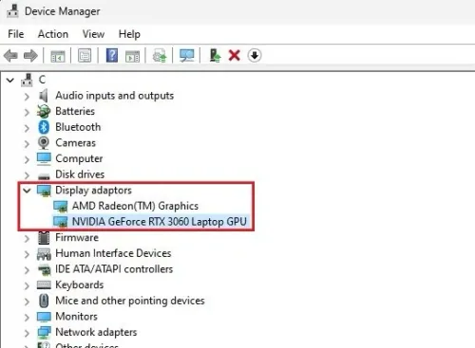Image resolution: width=475 pixels, height=348 pixels.
Task: Click the Disable device down-arrow icon
Action: 255,56
